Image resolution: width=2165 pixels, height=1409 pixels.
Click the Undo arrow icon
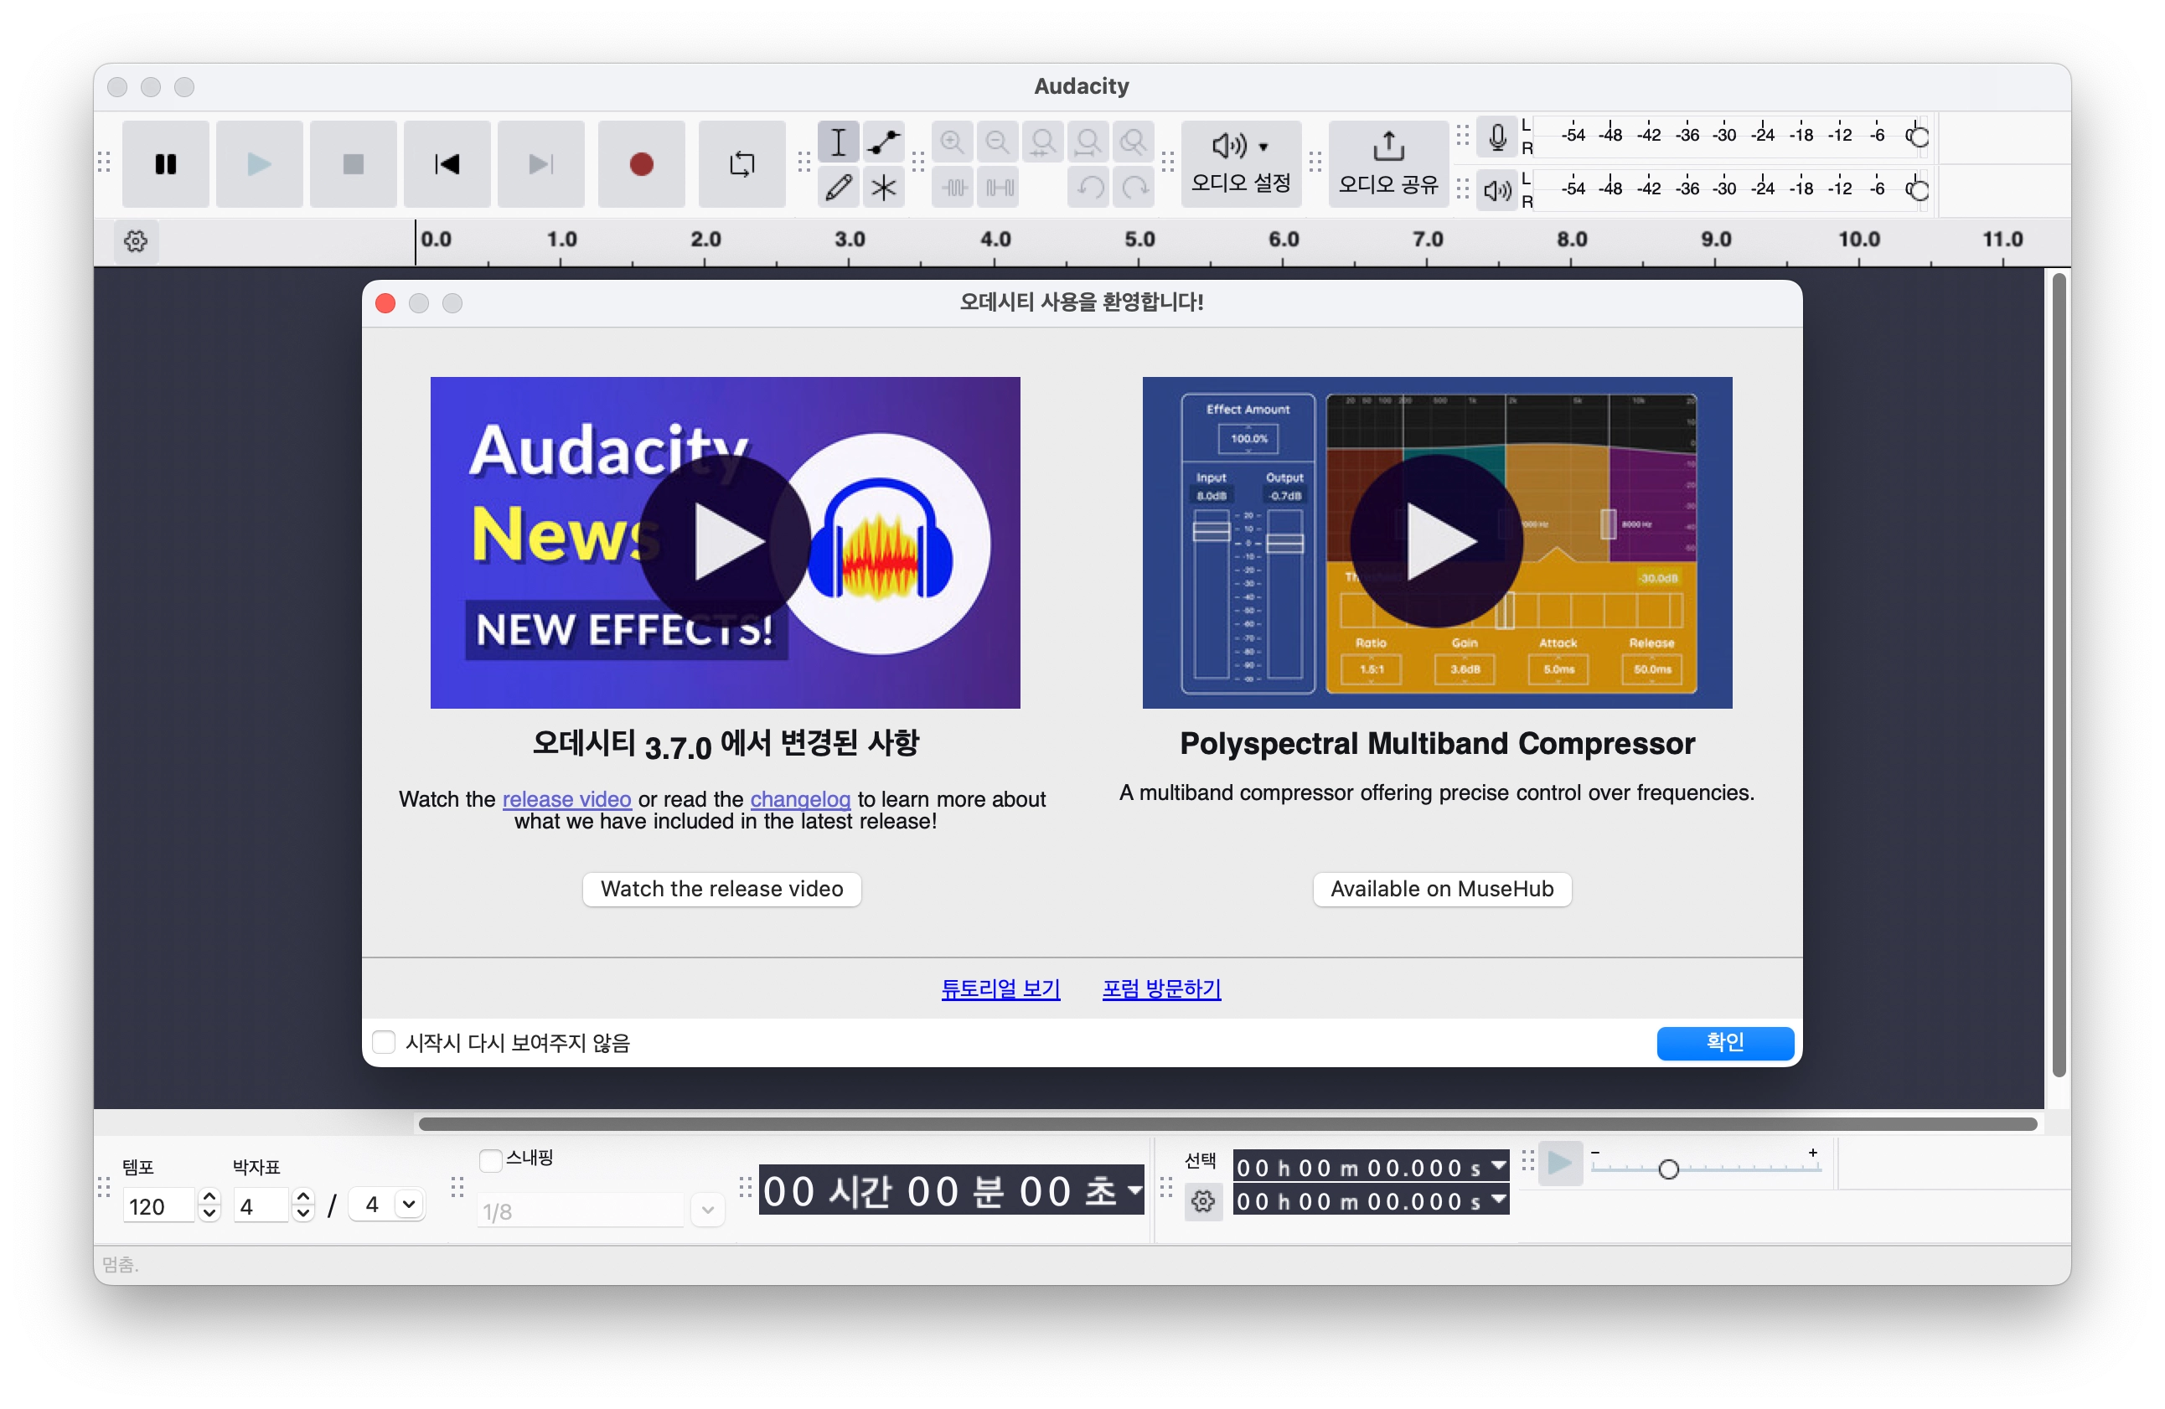(x=1089, y=188)
